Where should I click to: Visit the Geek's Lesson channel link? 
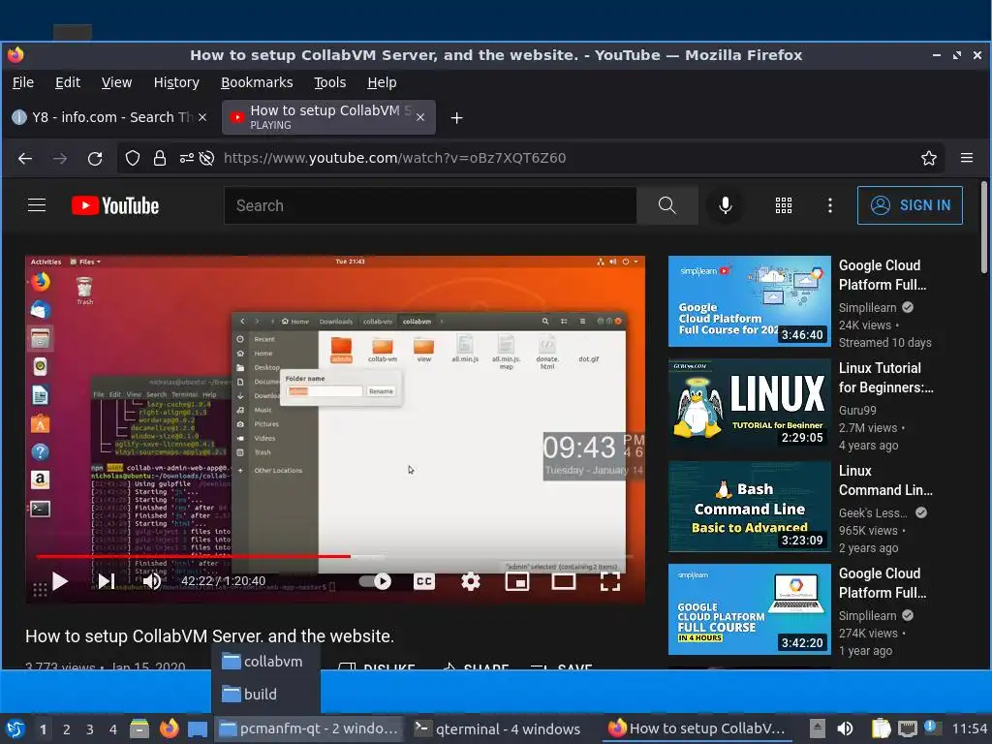[873, 513]
